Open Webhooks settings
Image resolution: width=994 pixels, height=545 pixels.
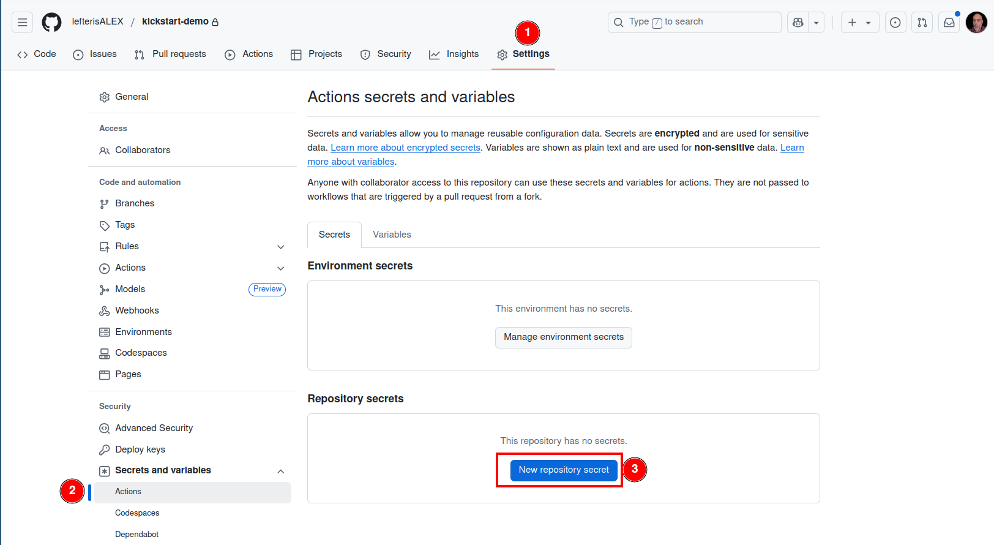193,310
